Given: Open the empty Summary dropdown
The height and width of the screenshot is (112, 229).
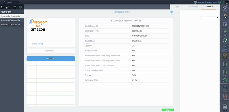Looking at the screenshot, I should pos(210,18).
